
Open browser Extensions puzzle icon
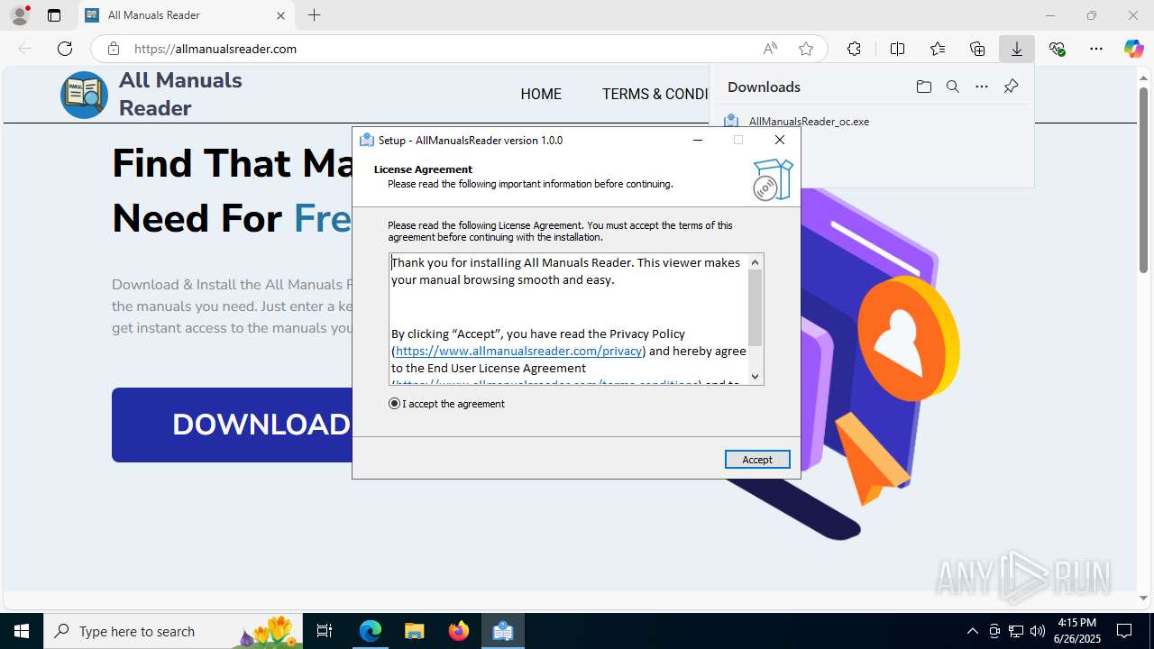click(x=854, y=49)
